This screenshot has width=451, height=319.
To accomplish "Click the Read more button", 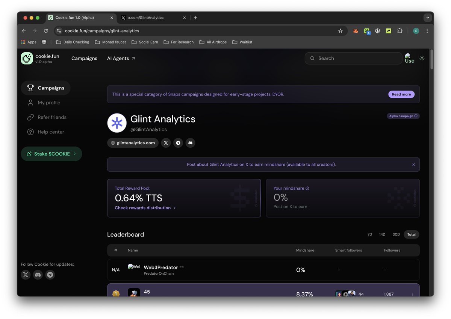I will click(x=401, y=94).
